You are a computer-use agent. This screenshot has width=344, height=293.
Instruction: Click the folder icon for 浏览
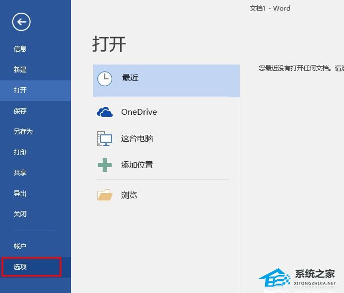pos(105,195)
